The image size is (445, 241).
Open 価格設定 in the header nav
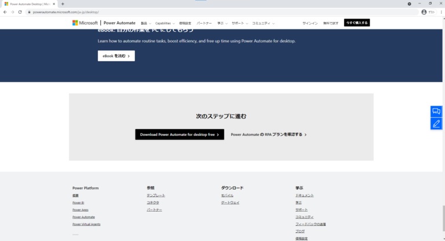point(185,23)
